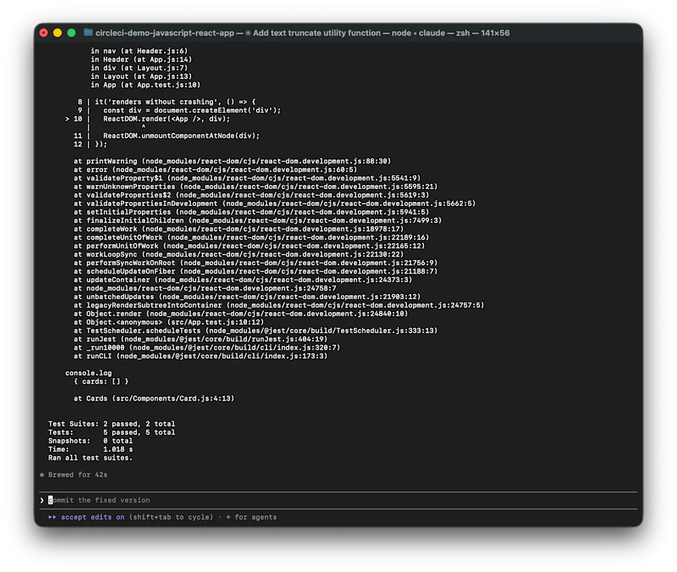
Task: Click code line 11 'unmountComponentAtNode'
Action: (167, 136)
